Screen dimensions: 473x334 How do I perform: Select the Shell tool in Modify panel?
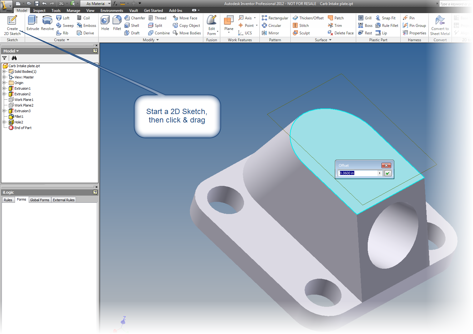(x=132, y=25)
